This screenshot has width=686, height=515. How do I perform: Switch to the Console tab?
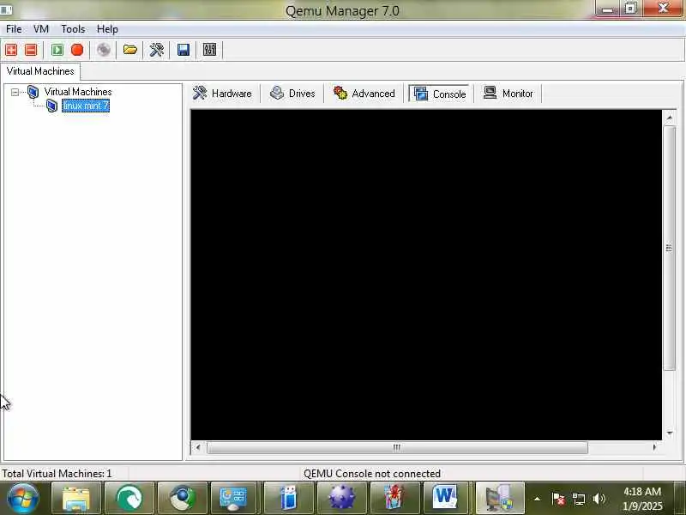pyautogui.click(x=440, y=94)
